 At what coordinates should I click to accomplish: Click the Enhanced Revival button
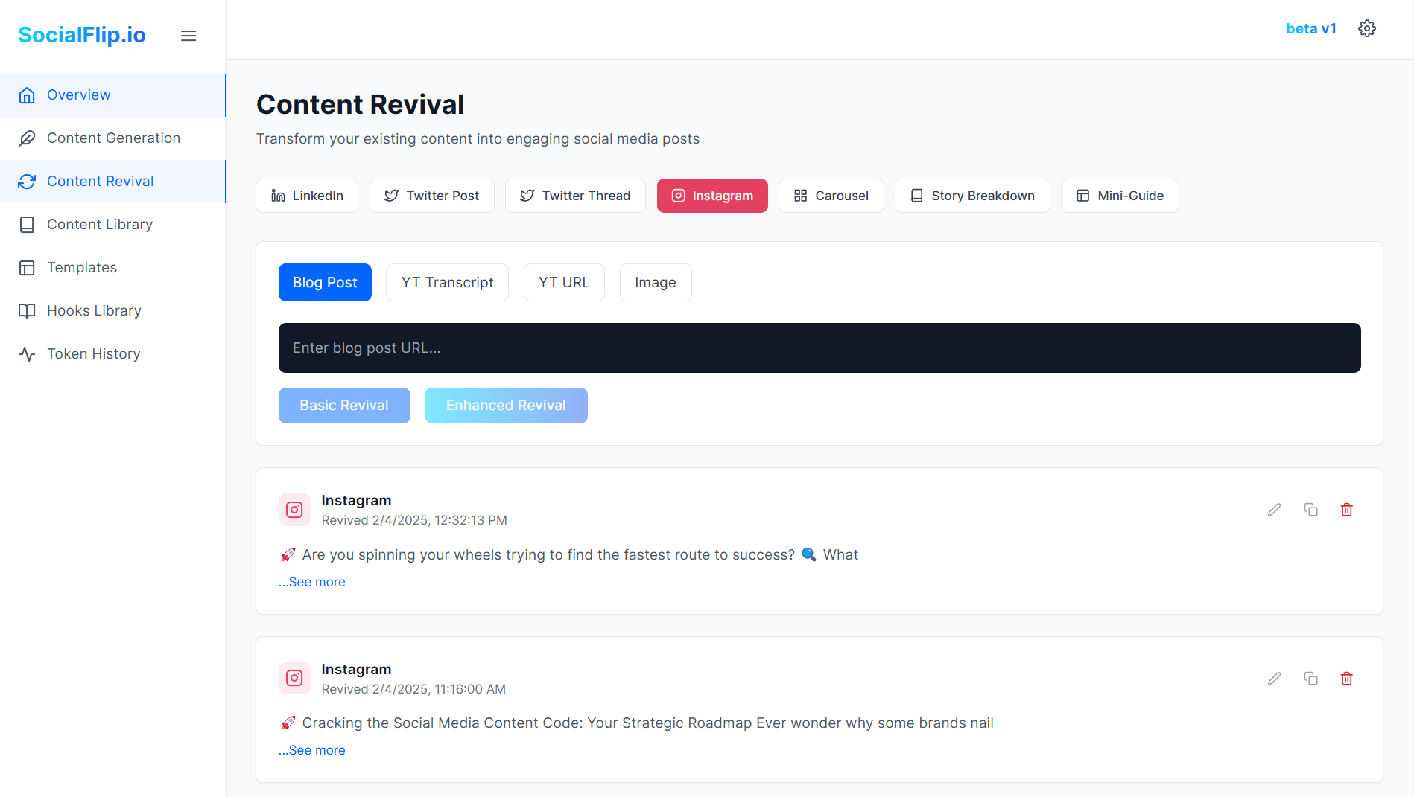coord(506,406)
